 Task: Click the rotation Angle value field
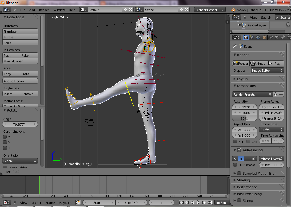[x=20, y=124]
